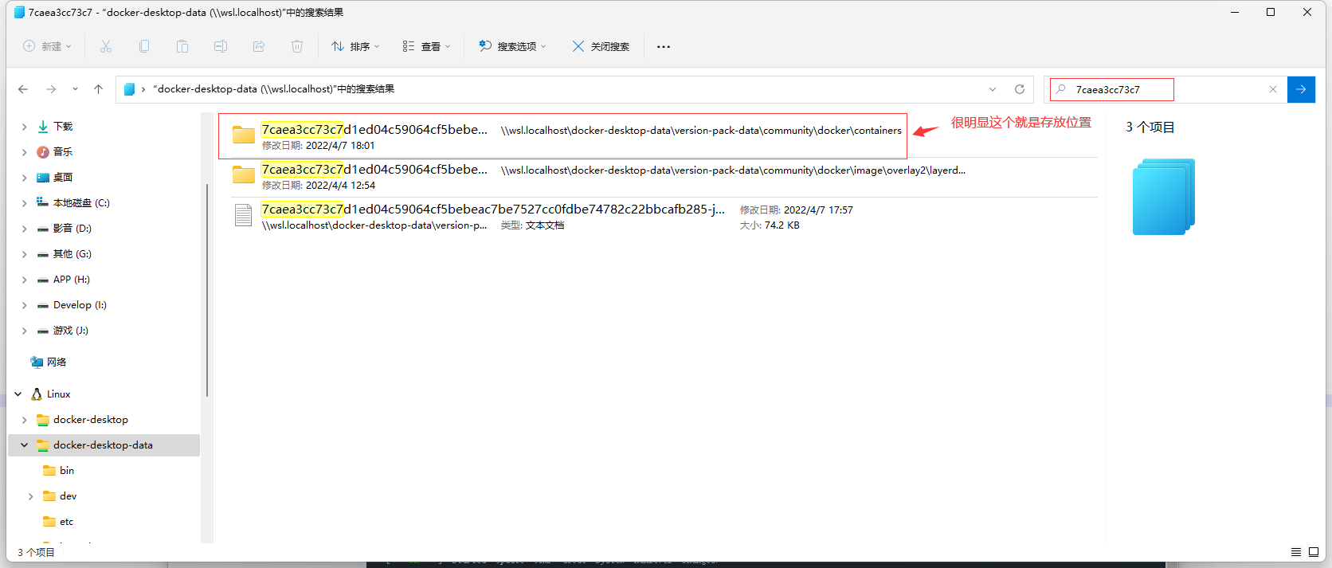Collapse the Linux tree node

coord(18,394)
